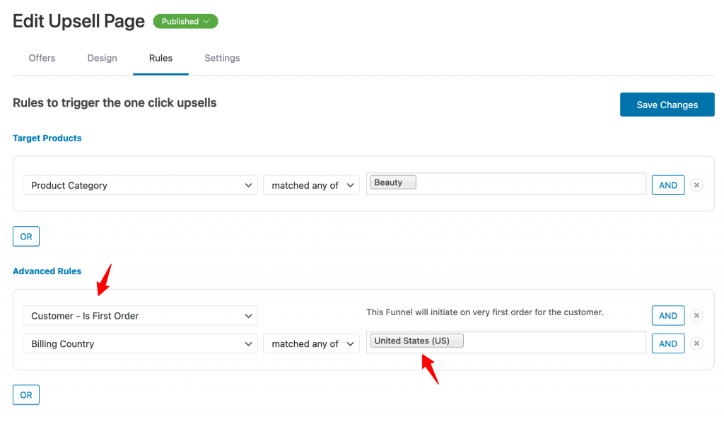The width and height of the screenshot is (724, 424).
Task: Remove the Billing Country rule row
Action: coord(696,343)
